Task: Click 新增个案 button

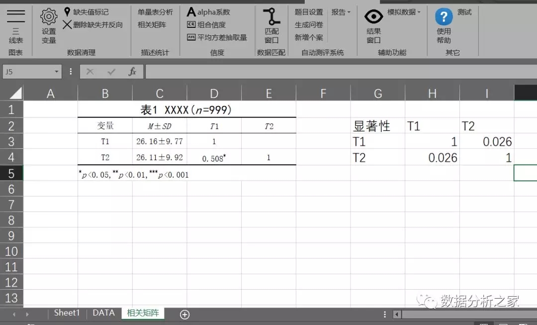Action: 309,37
